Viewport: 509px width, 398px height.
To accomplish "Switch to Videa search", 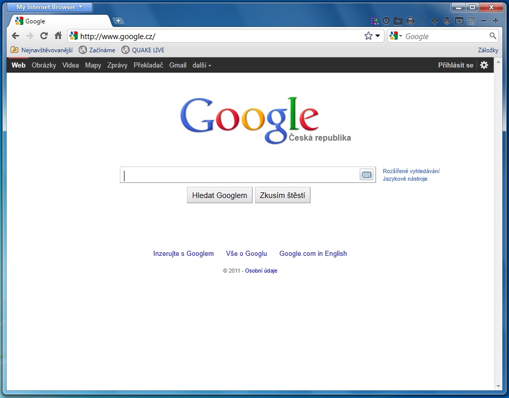I will point(71,65).
